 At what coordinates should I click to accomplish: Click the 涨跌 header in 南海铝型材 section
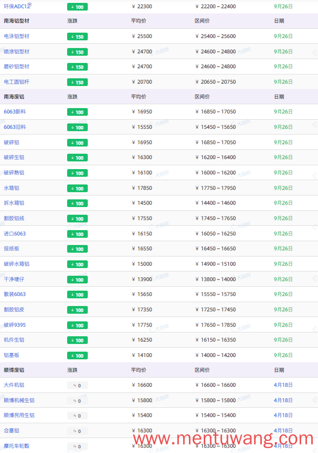pyautogui.click(x=72, y=21)
